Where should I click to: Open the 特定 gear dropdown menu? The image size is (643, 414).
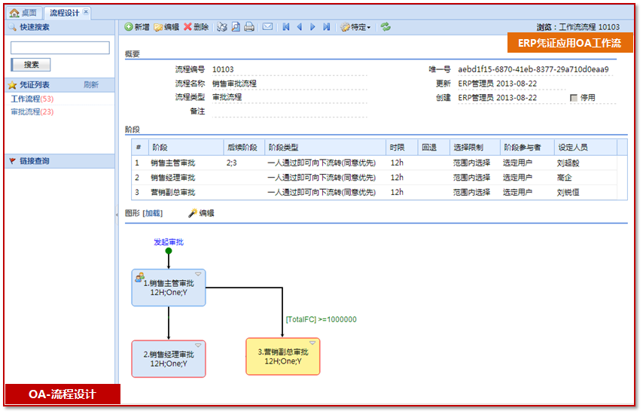click(x=355, y=27)
